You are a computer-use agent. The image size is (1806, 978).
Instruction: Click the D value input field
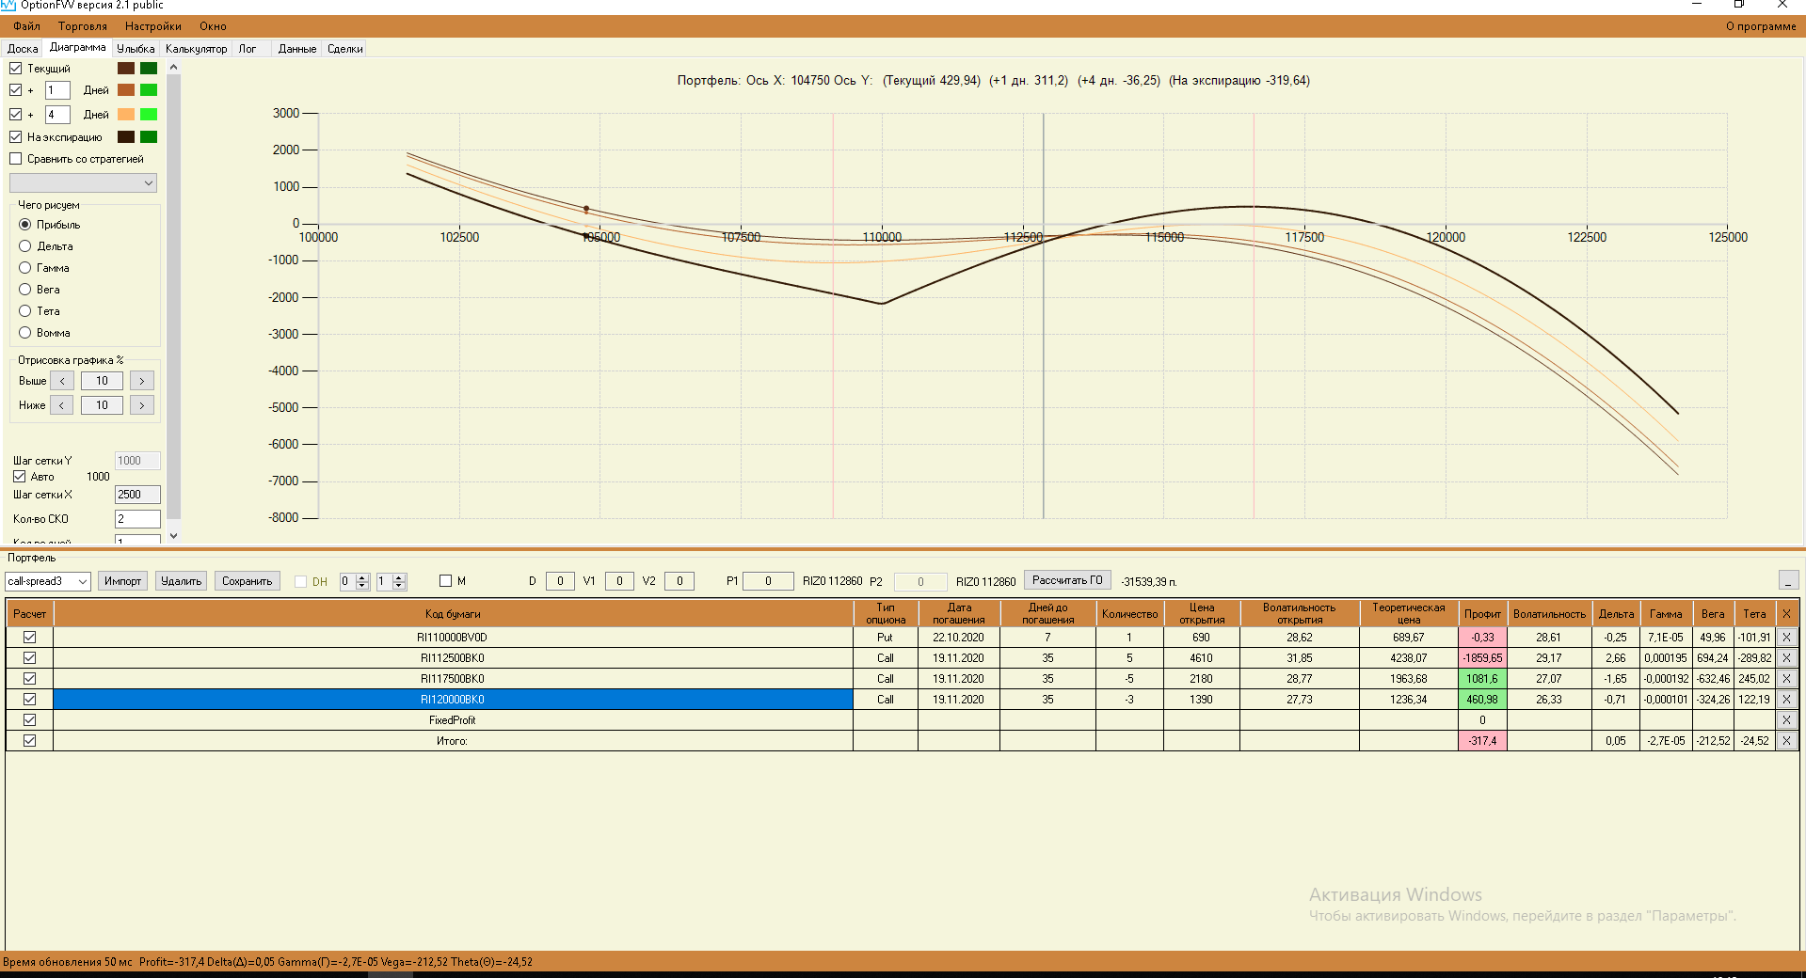(560, 581)
